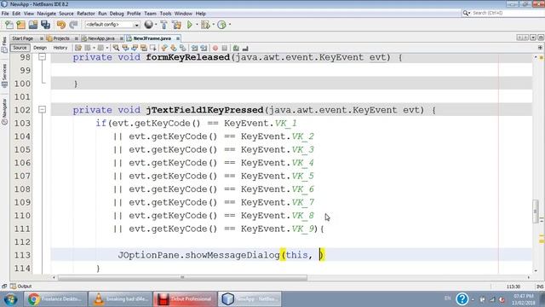This screenshot has width=545, height=307.
Task: Click the Save All toolbar icon
Action: (45, 25)
